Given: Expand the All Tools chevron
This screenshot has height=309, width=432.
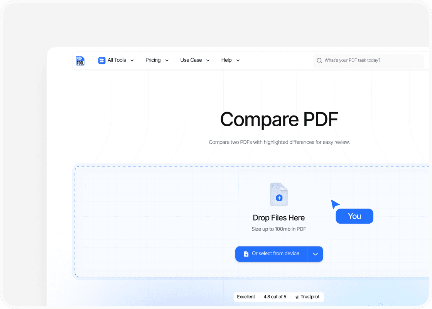Looking at the screenshot, I should click(x=132, y=61).
